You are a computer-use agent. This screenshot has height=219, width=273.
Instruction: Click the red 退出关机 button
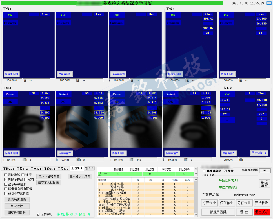pyautogui.click(x=262, y=212)
